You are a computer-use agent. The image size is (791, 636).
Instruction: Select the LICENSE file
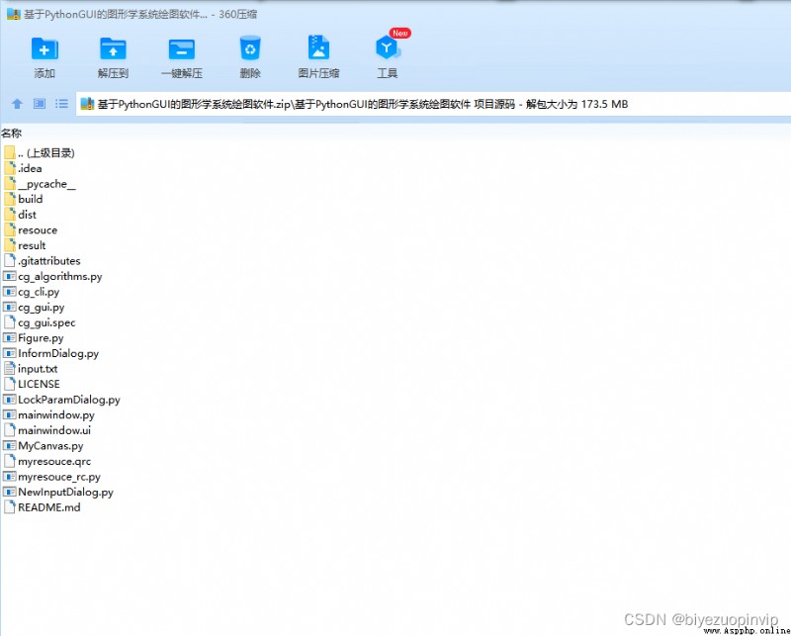point(32,384)
